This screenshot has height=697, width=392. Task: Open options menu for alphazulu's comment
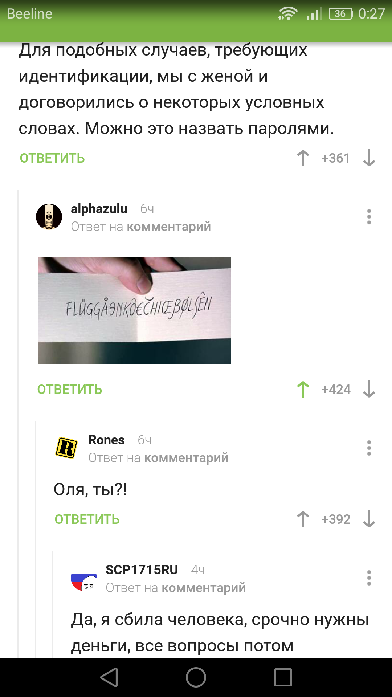(369, 217)
